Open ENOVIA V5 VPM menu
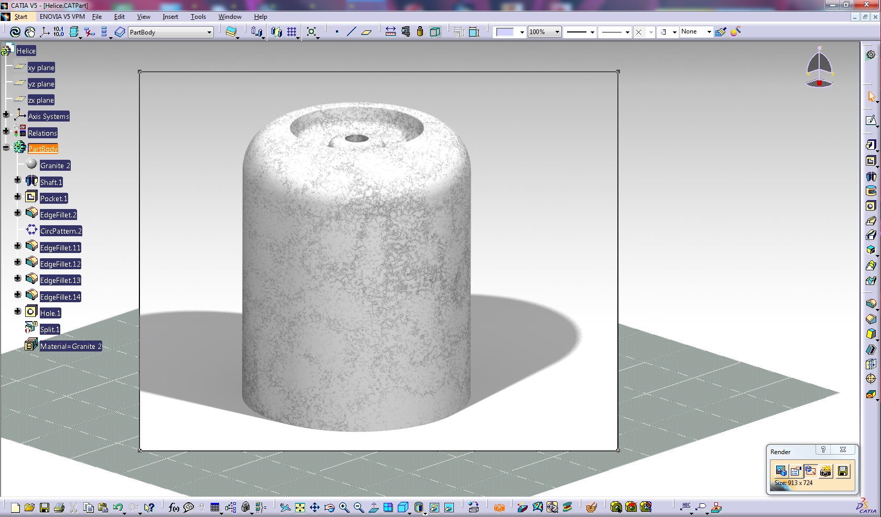The height and width of the screenshot is (517, 881). [62, 17]
